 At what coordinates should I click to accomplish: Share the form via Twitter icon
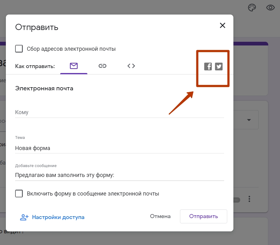click(219, 67)
